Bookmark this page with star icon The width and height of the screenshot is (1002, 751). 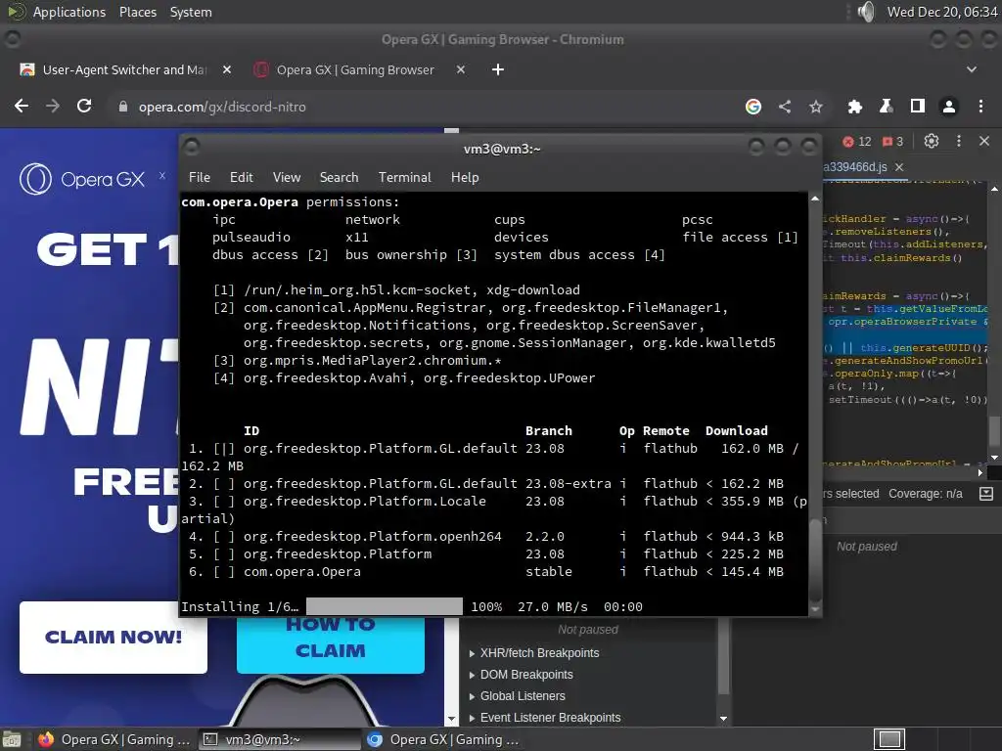click(816, 107)
